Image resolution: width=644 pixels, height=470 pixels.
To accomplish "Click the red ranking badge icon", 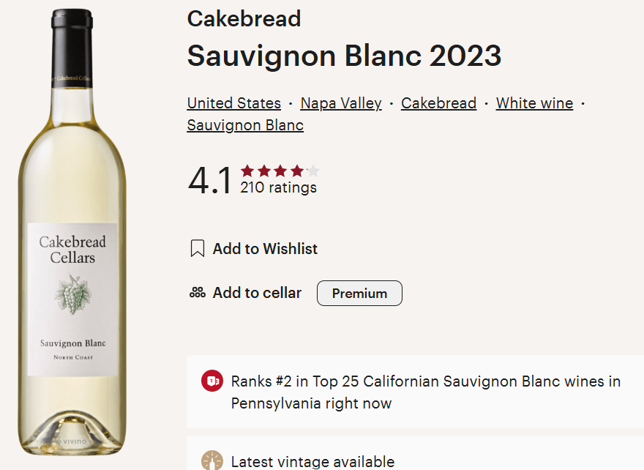I will coord(212,381).
